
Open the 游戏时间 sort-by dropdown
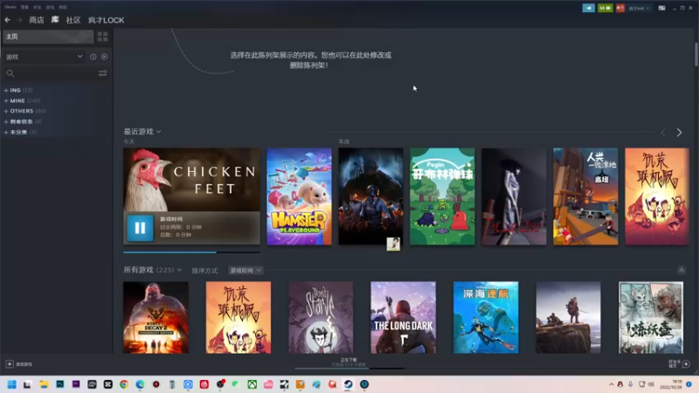click(246, 271)
